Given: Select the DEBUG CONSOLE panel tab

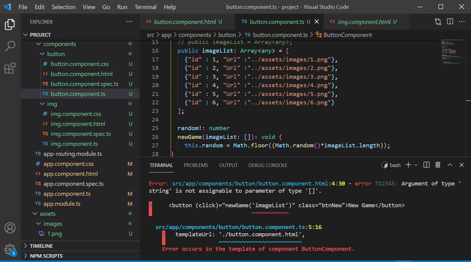Looking at the screenshot, I should coord(268,165).
